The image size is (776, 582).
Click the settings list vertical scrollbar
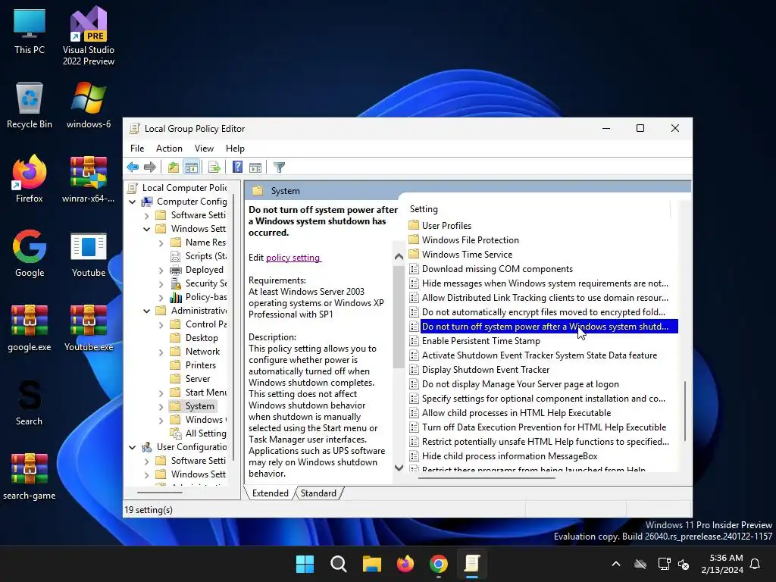click(685, 411)
